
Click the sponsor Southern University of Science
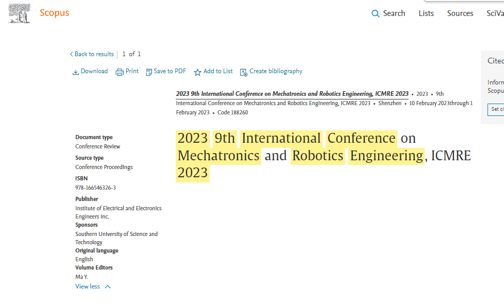116,238
